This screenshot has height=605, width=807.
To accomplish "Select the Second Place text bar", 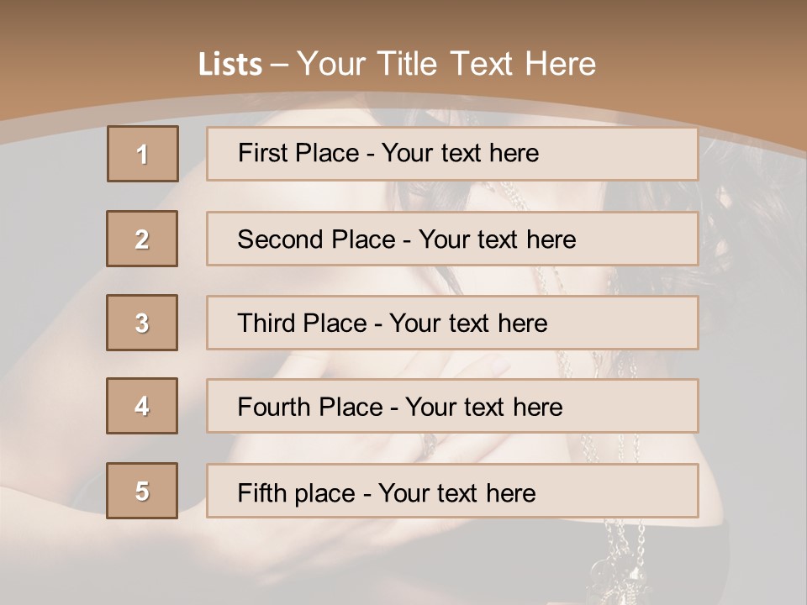I will (452, 239).
